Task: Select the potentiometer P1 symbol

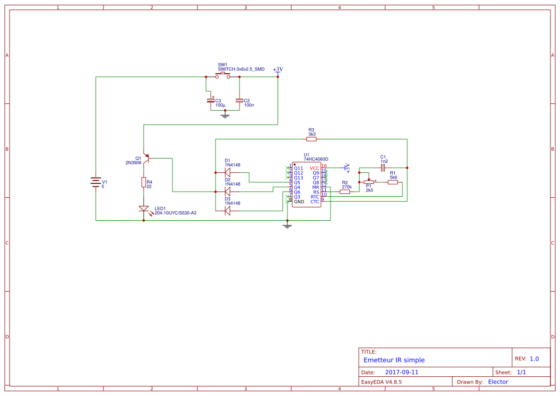Action: [369, 183]
